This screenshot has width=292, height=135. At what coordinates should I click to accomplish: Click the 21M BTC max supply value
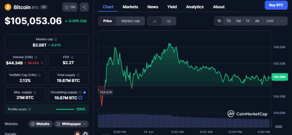point(25,98)
